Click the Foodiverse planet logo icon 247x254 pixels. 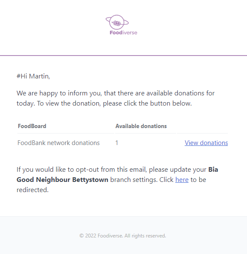(x=117, y=22)
